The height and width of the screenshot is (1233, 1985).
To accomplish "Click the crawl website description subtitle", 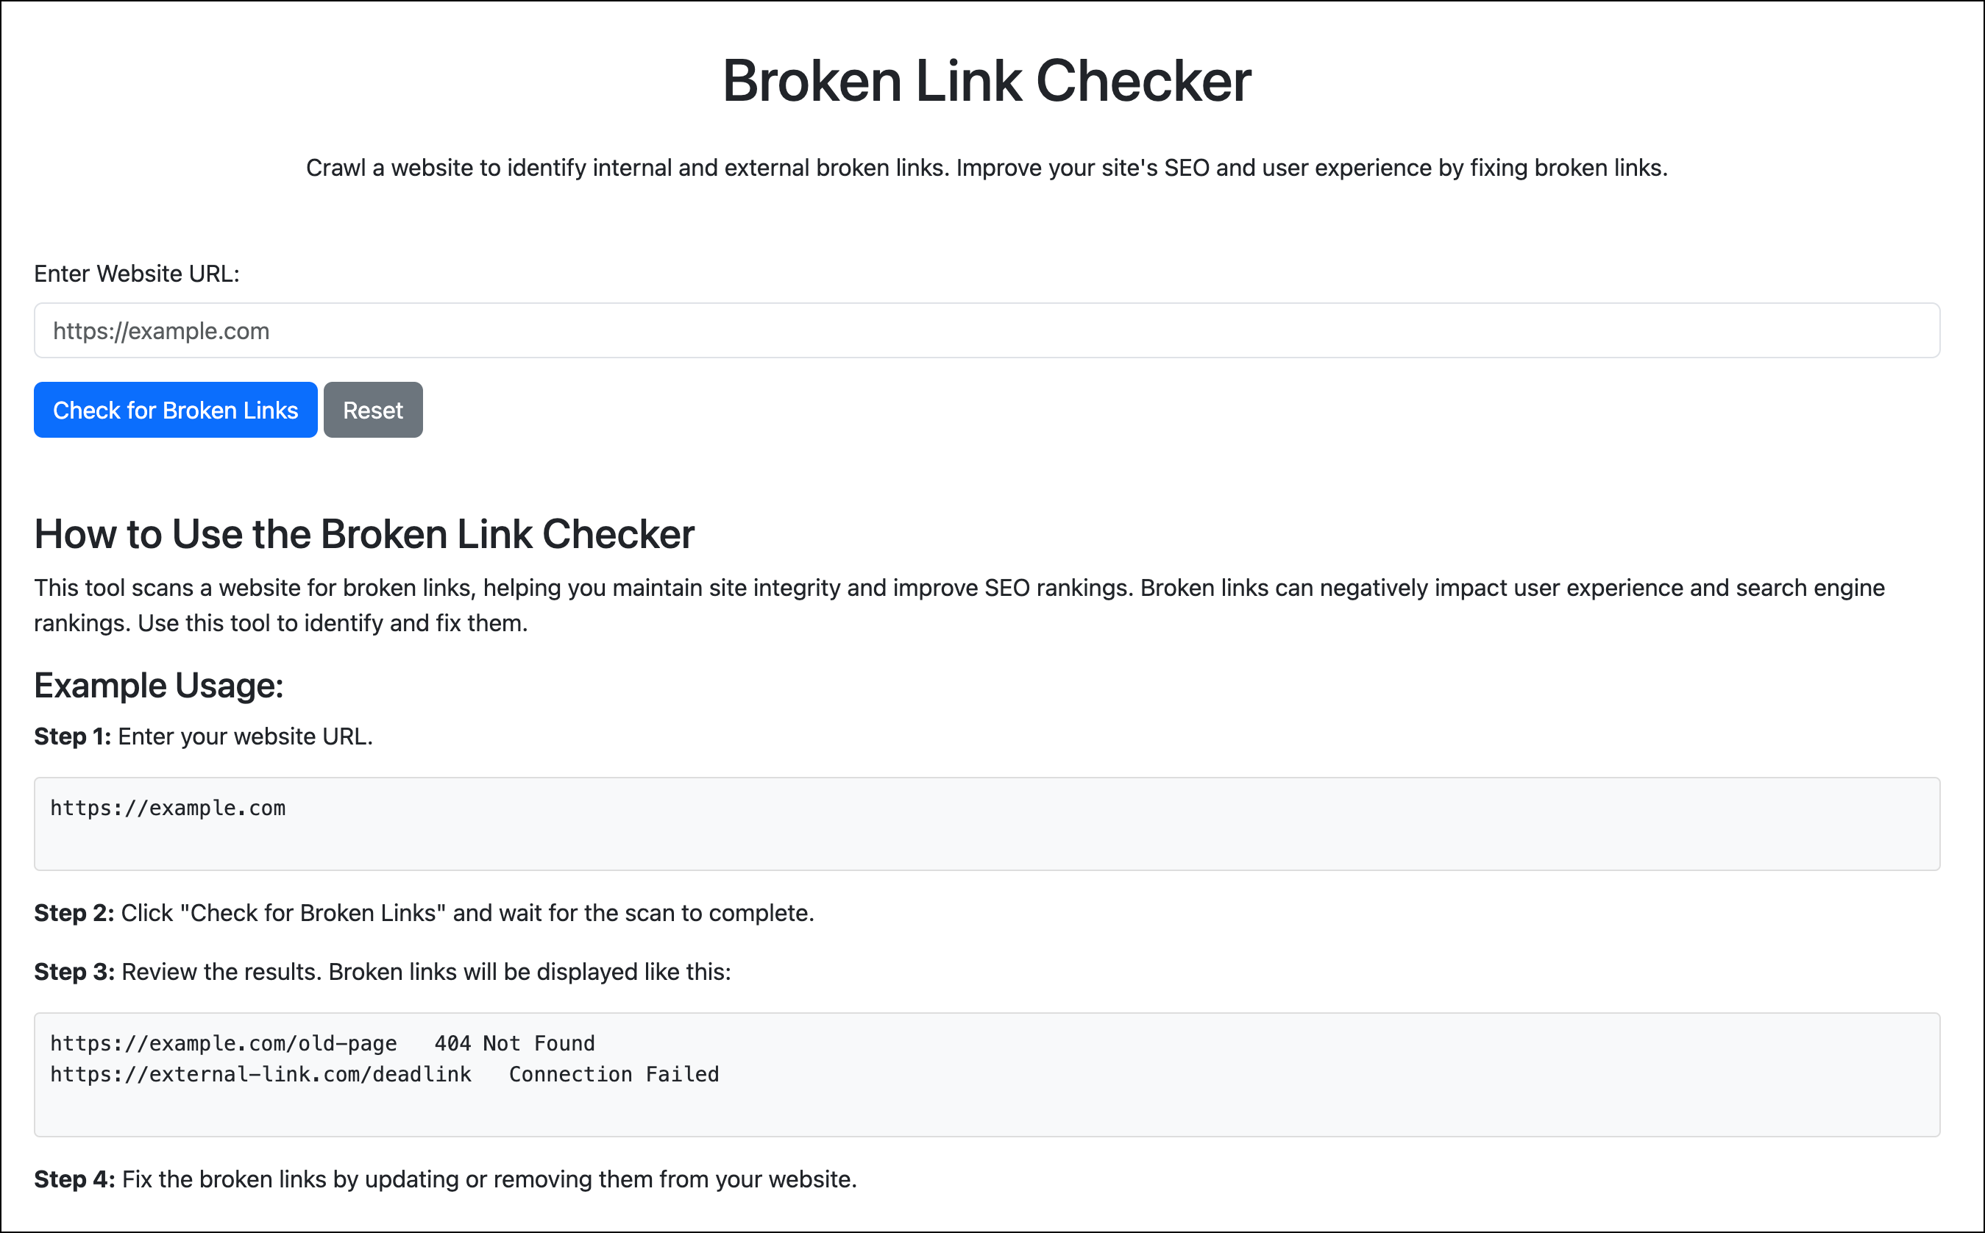I will (987, 168).
